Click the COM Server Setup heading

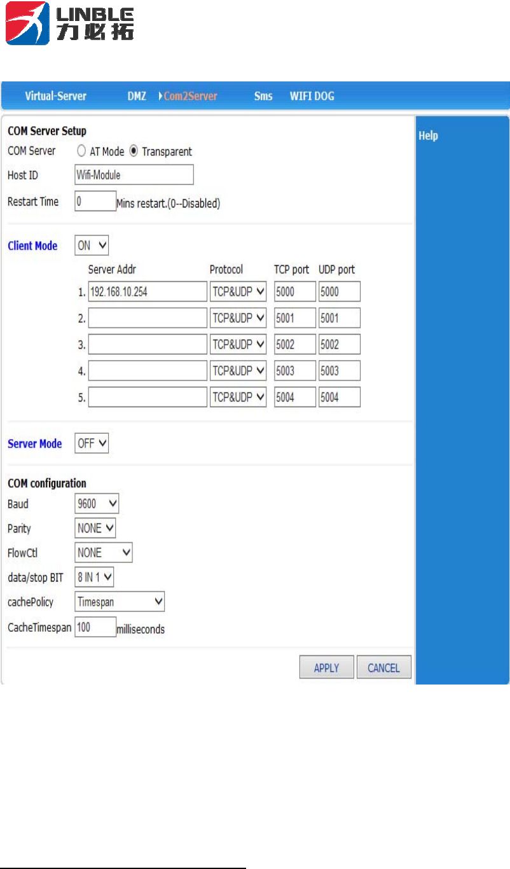(47, 131)
